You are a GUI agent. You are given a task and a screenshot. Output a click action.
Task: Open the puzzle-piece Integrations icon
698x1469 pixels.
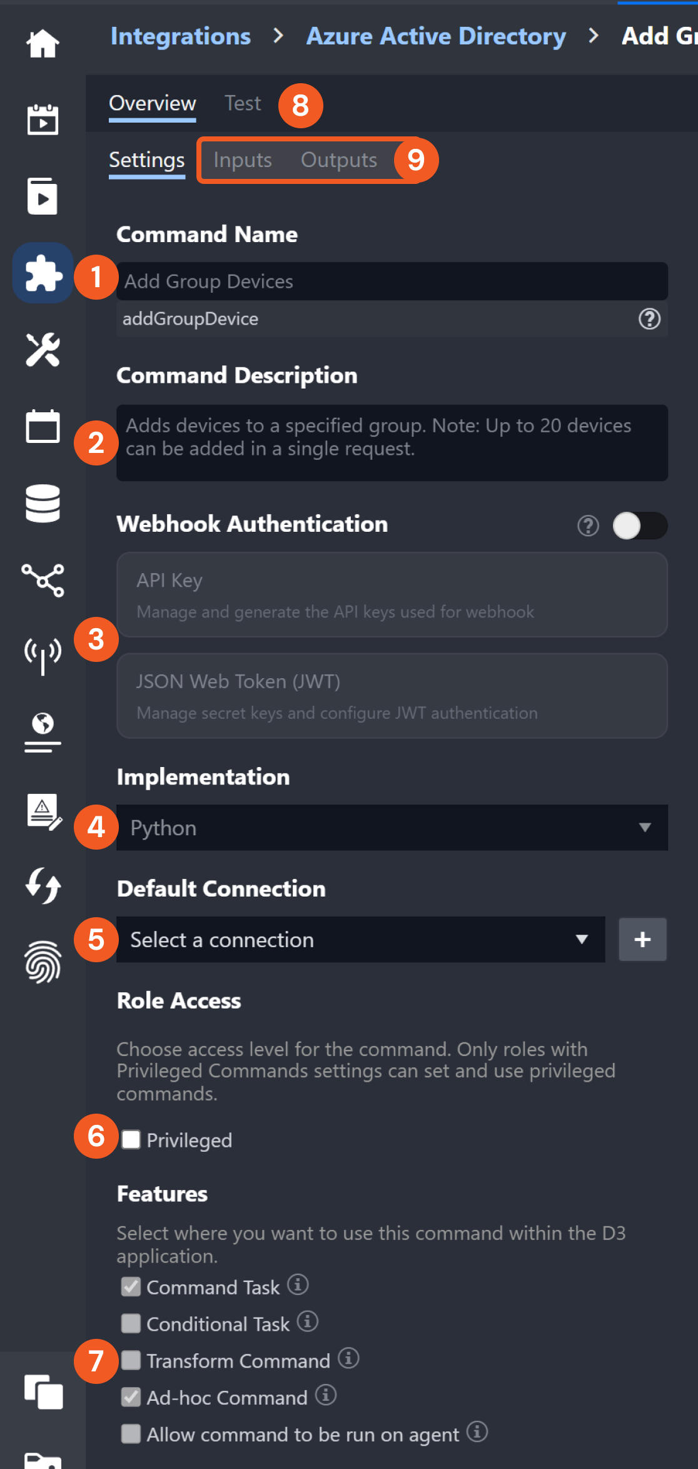point(43,273)
